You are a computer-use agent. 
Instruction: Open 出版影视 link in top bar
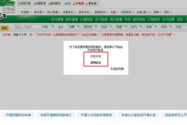pyautogui.click(x=40, y=3)
